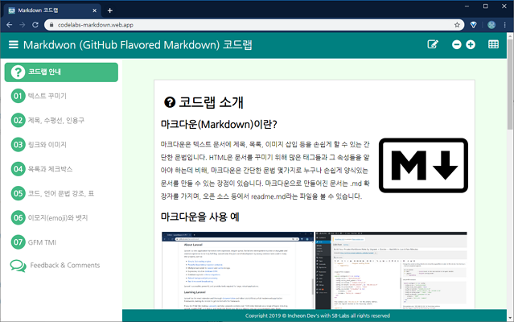Click the 04 numbered circle icon
The image size is (514, 322).
point(18,169)
